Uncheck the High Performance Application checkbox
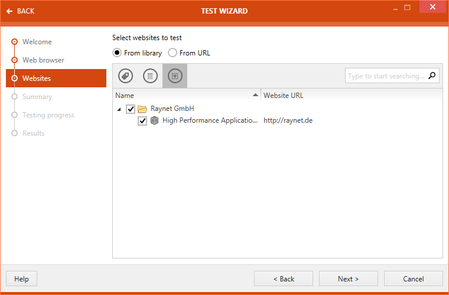The width and height of the screenshot is (449, 295). (x=142, y=121)
